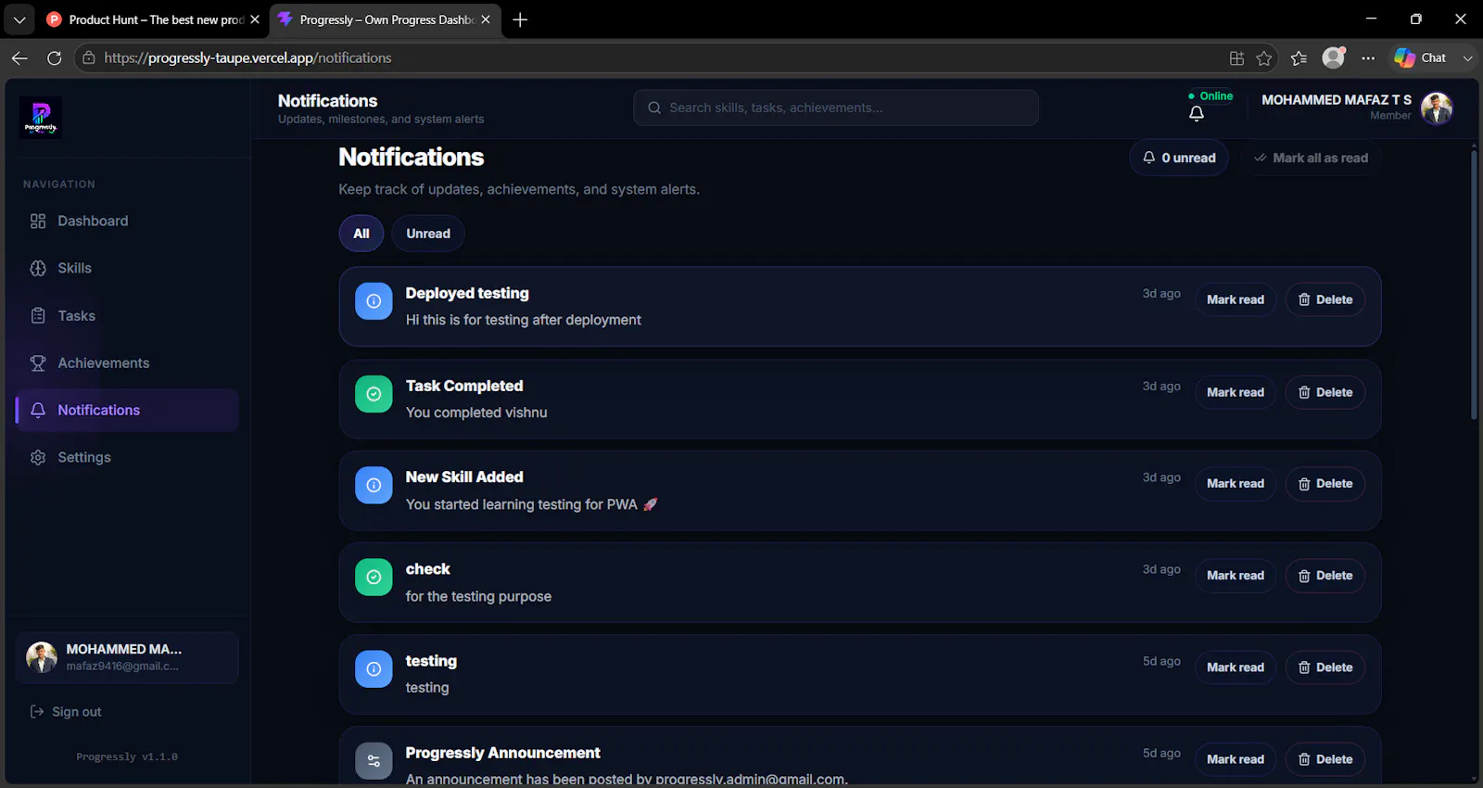
Task: Delete the Progressly Announcement notification
Action: [1325, 758]
